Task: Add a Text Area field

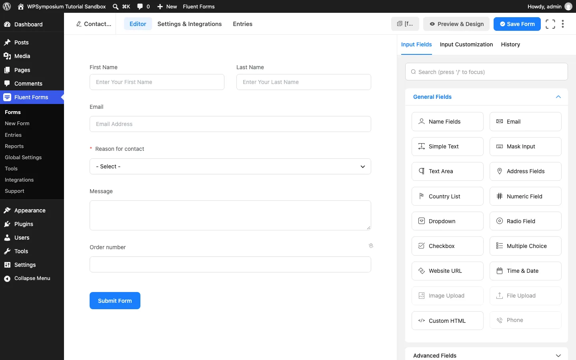Action: coord(447,171)
